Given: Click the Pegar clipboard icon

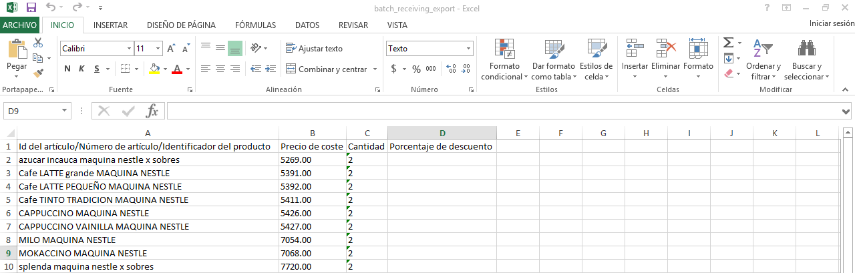Looking at the screenshot, I should [x=16, y=49].
